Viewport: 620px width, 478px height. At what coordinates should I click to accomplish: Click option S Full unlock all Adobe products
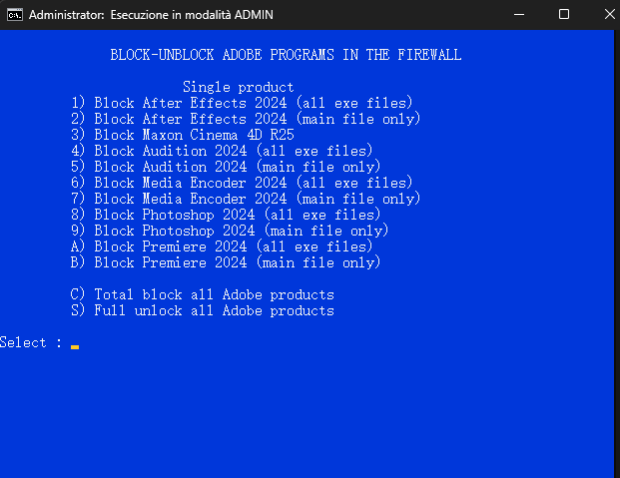[x=202, y=310]
